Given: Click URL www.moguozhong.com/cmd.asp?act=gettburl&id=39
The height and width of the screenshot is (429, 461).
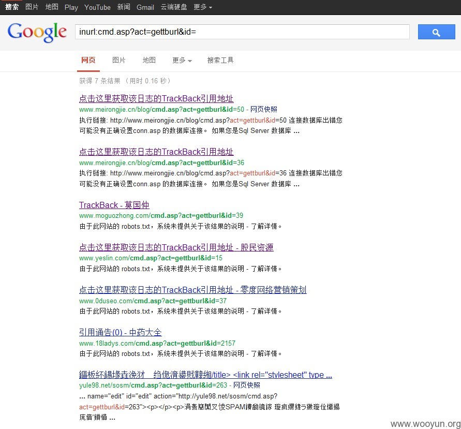Looking at the screenshot, I should point(161,215).
